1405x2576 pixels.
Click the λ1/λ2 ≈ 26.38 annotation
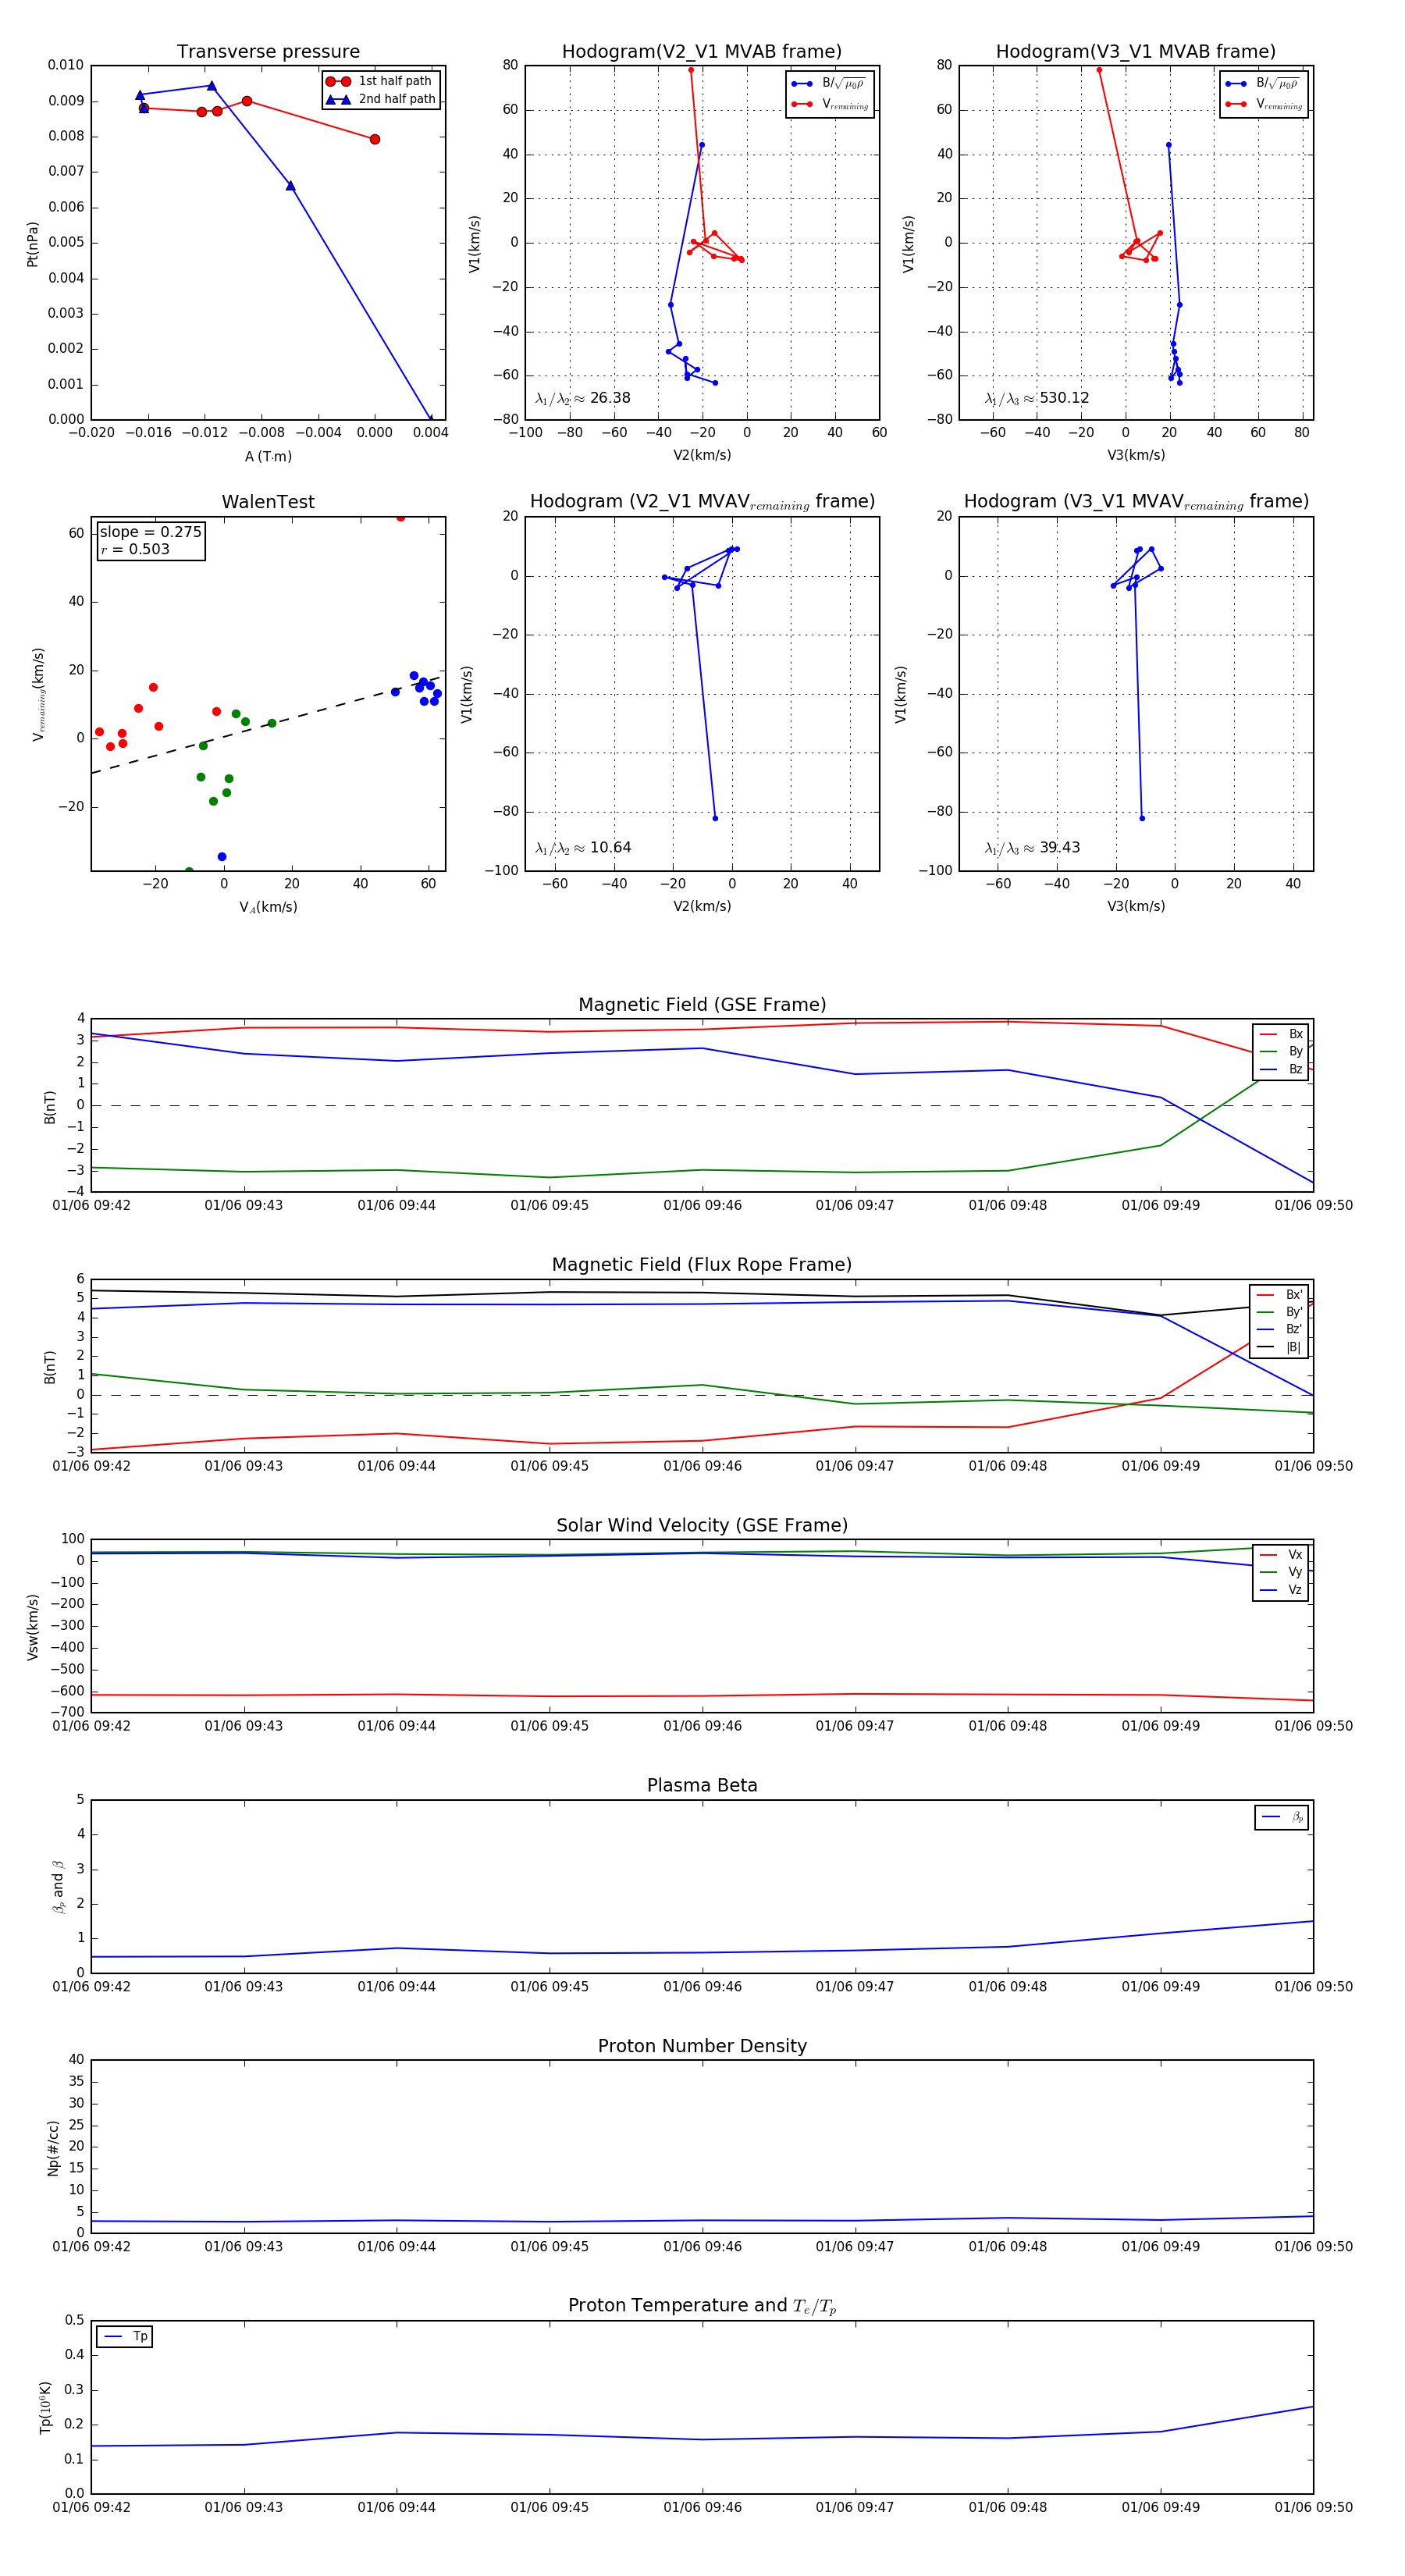click(x=583, y=398)
